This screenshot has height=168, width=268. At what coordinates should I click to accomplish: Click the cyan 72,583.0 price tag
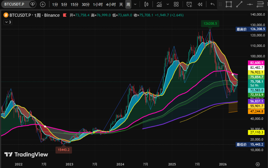click(256, 90)
